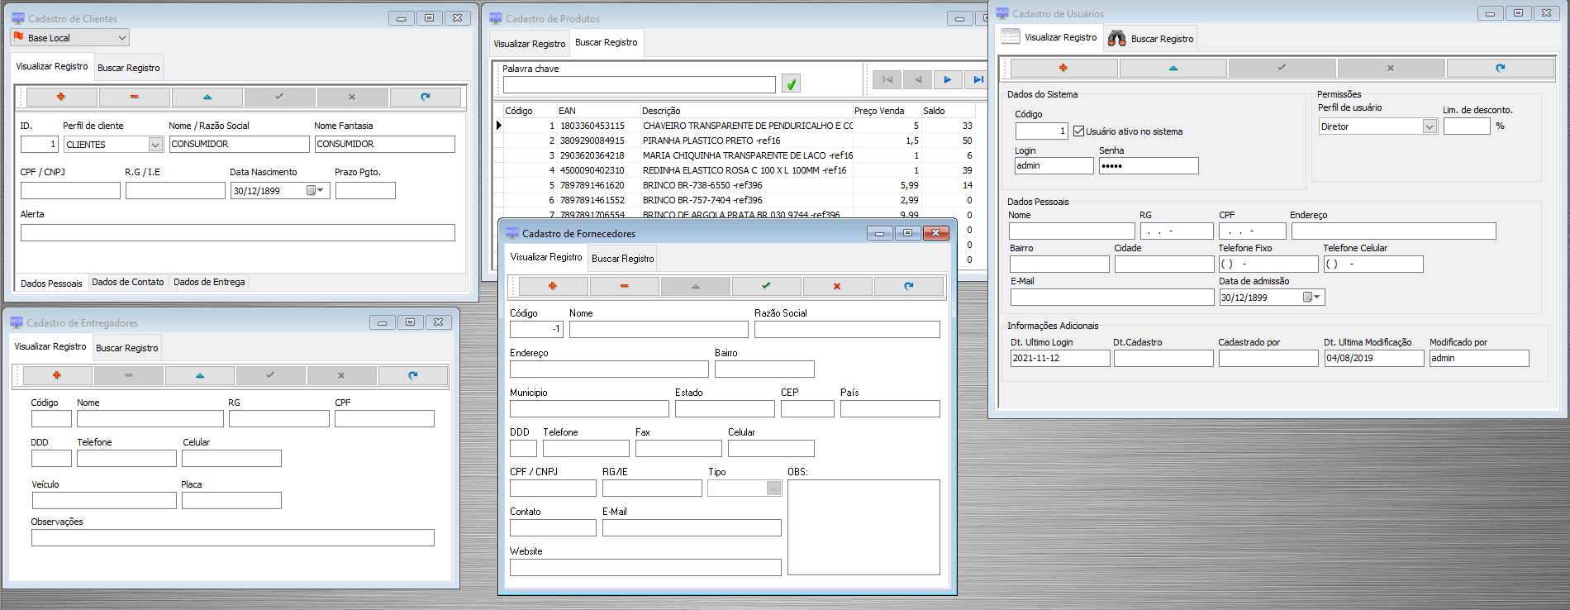Click the minus delete icon in Clientes toolbar
The height and width of the screenshot is (610, 1570).
[135, 97]
